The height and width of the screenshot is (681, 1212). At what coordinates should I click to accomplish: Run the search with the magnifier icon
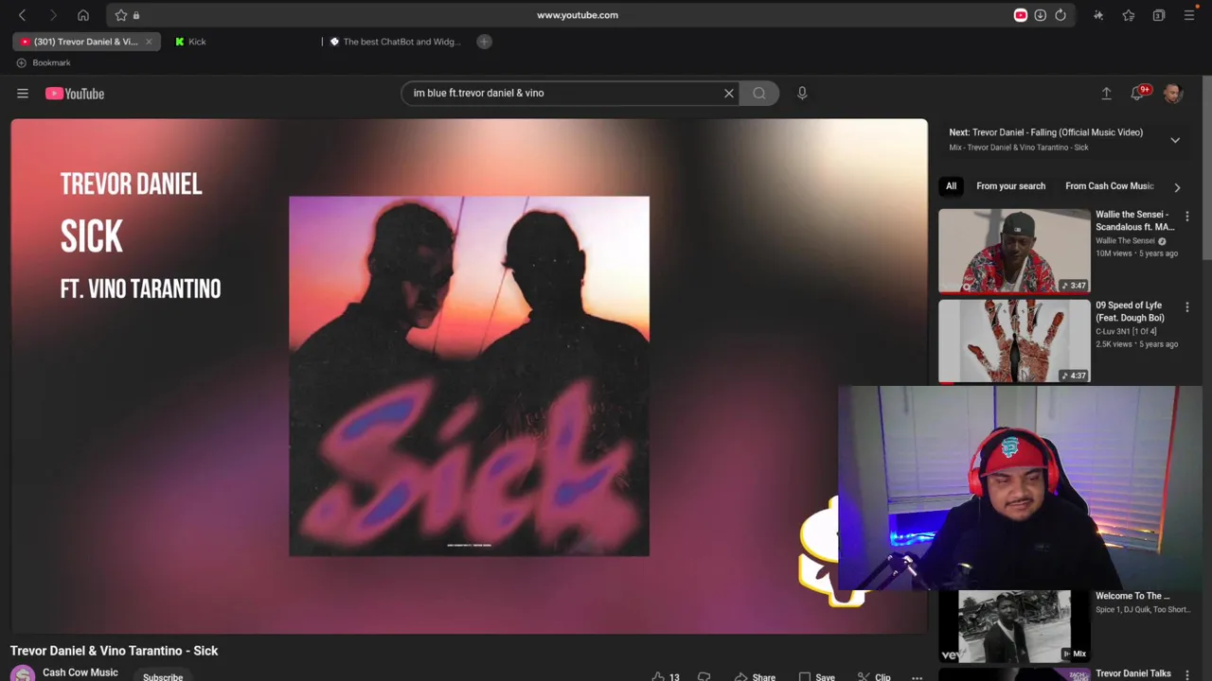[759, 93]
